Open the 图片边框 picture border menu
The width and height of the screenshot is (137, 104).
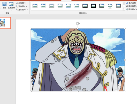tap(131, 3)
